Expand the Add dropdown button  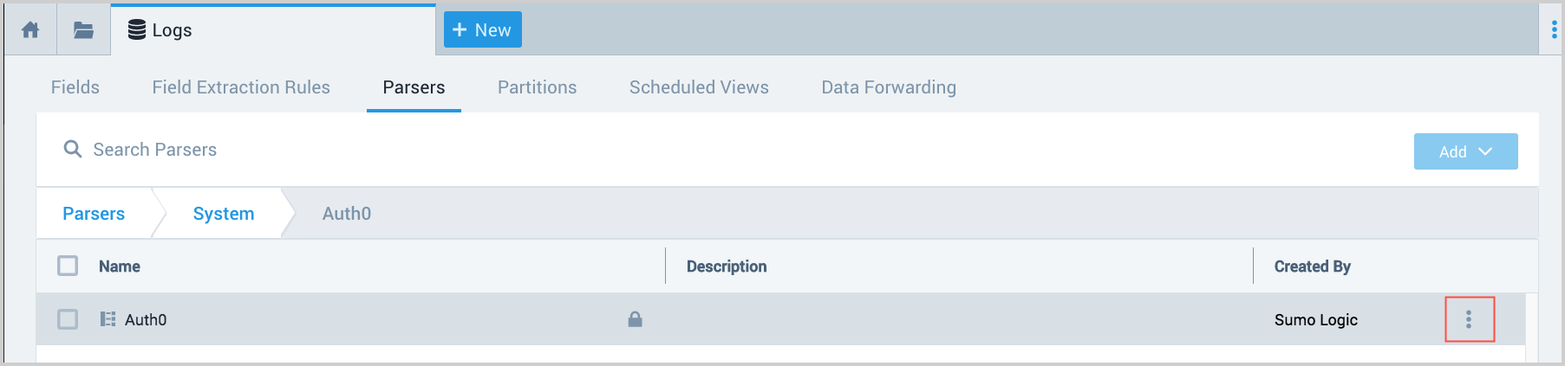(1465, 151)
